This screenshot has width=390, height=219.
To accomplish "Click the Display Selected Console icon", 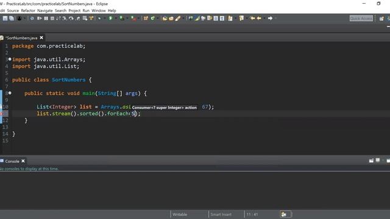I will coord(378,161).
